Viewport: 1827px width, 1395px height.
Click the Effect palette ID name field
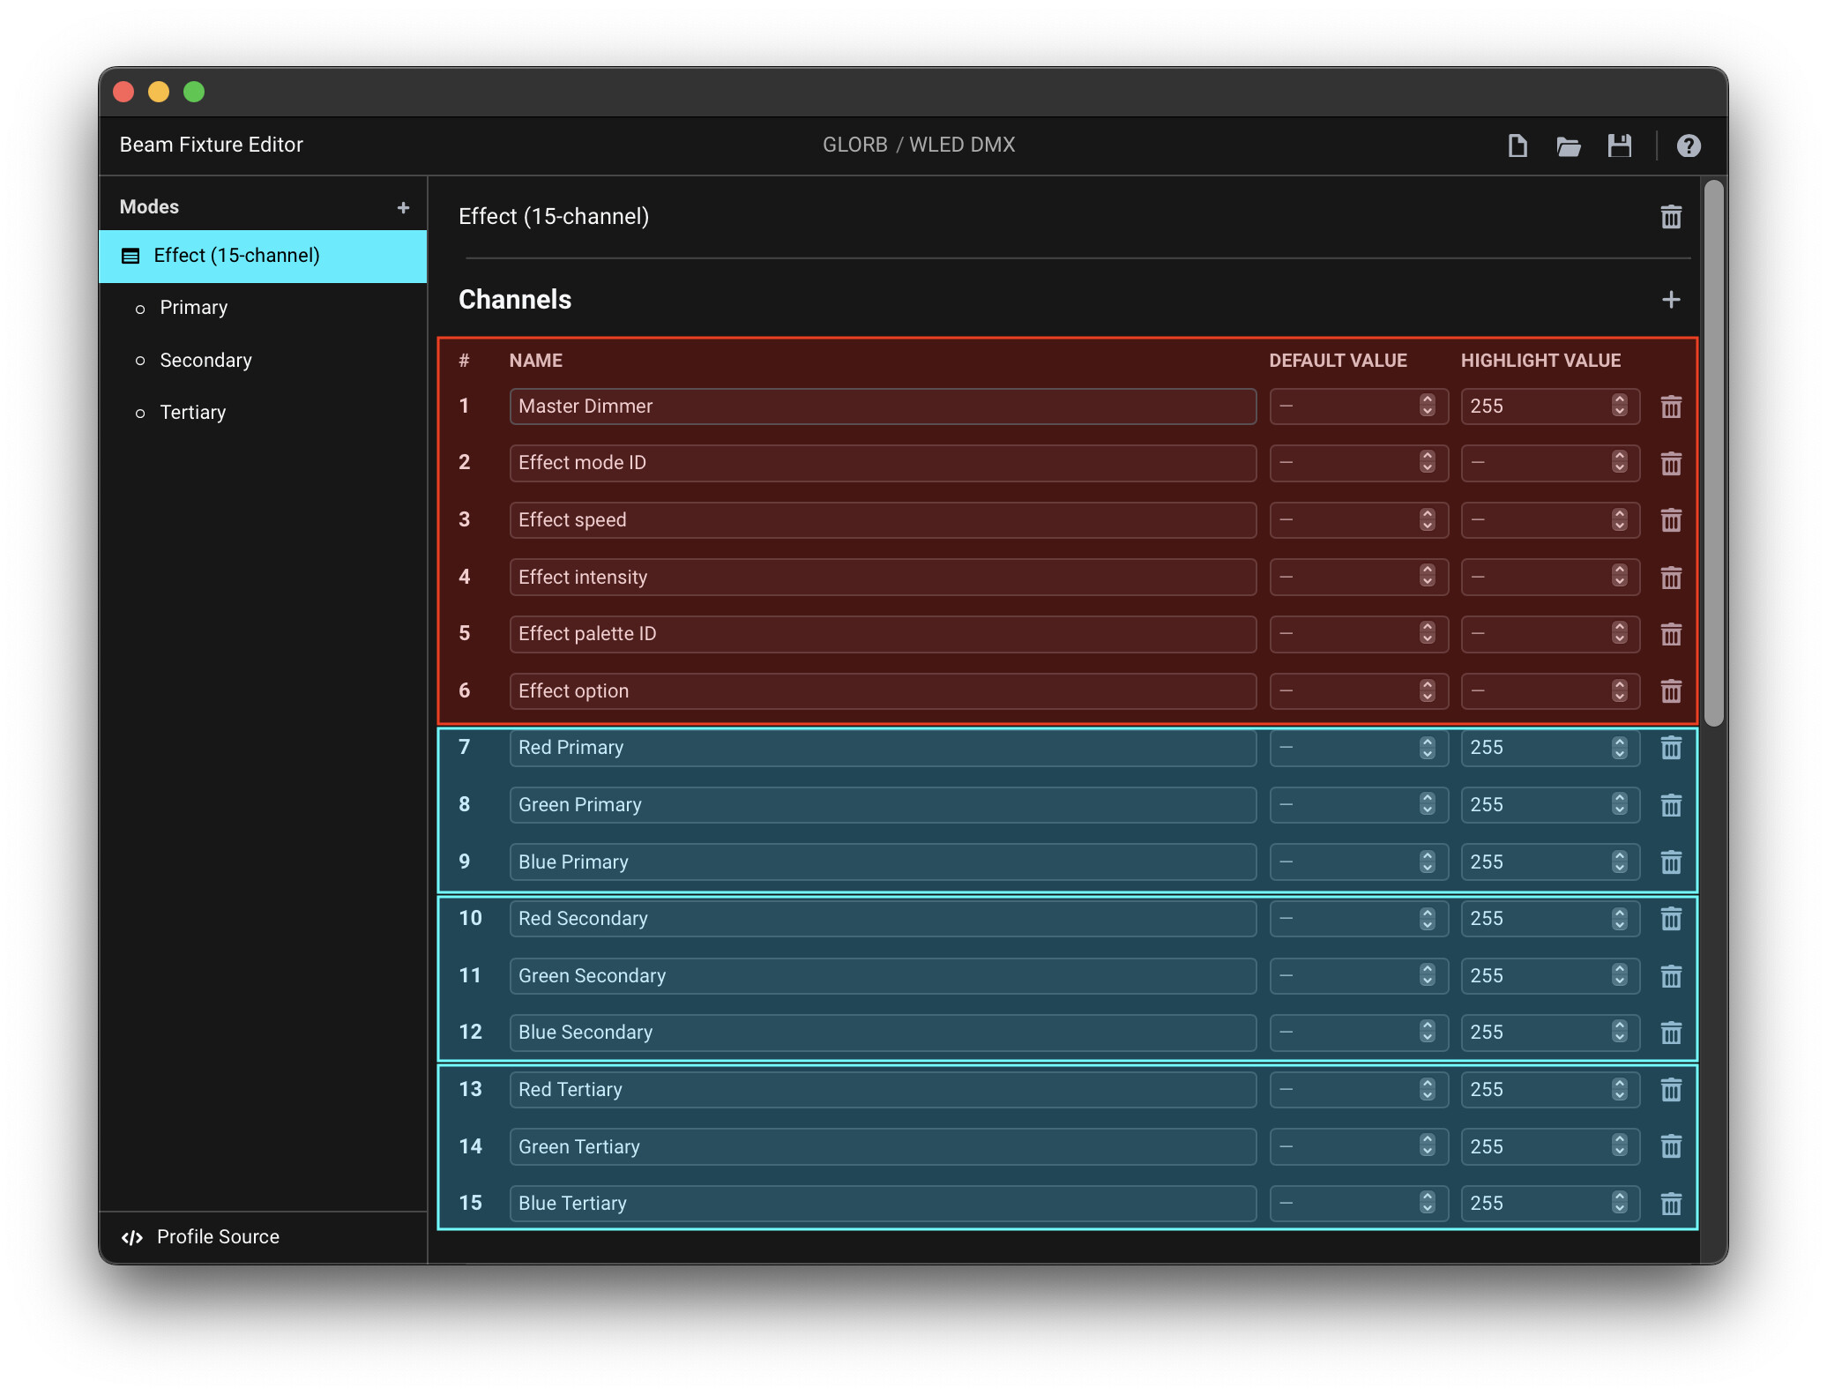[x=883, y=634]
